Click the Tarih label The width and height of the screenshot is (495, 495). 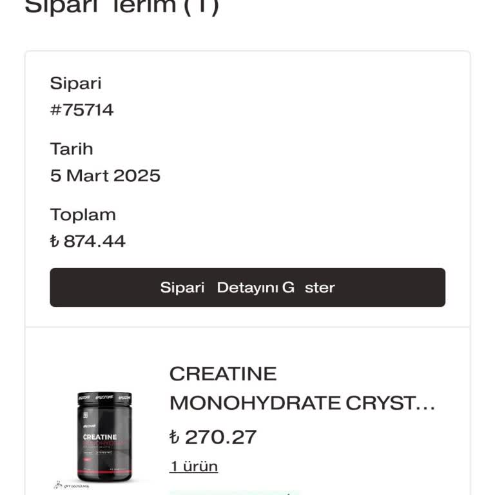point(72,149)
